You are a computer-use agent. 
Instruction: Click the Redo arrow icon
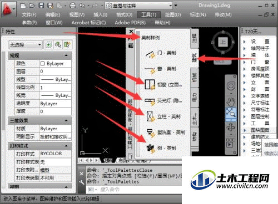(x=95, y=6)
